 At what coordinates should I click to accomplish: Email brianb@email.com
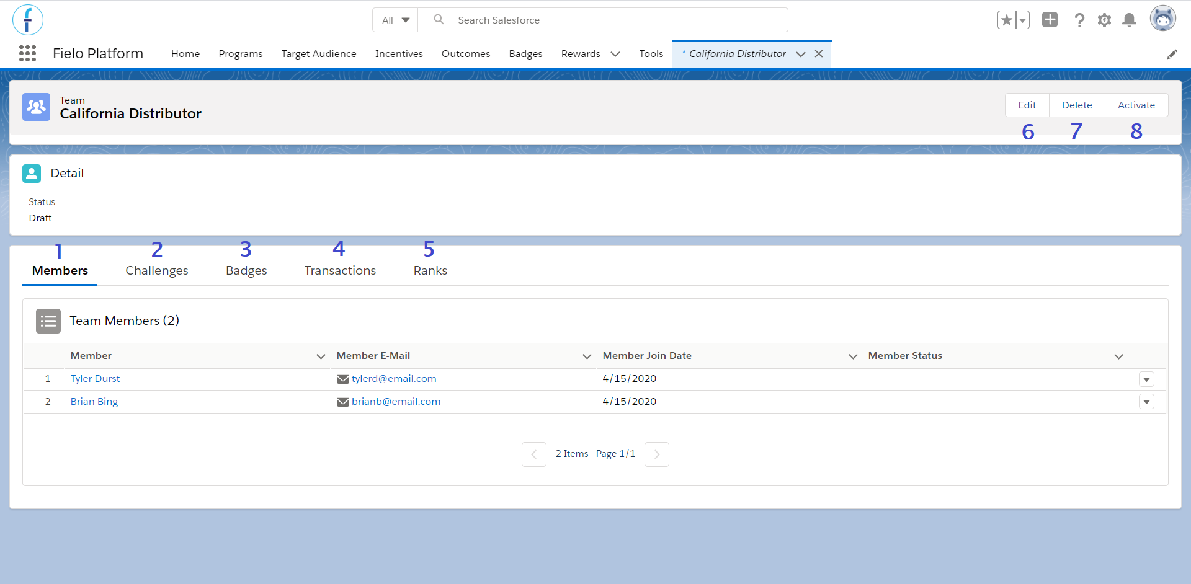pos(396,402)
